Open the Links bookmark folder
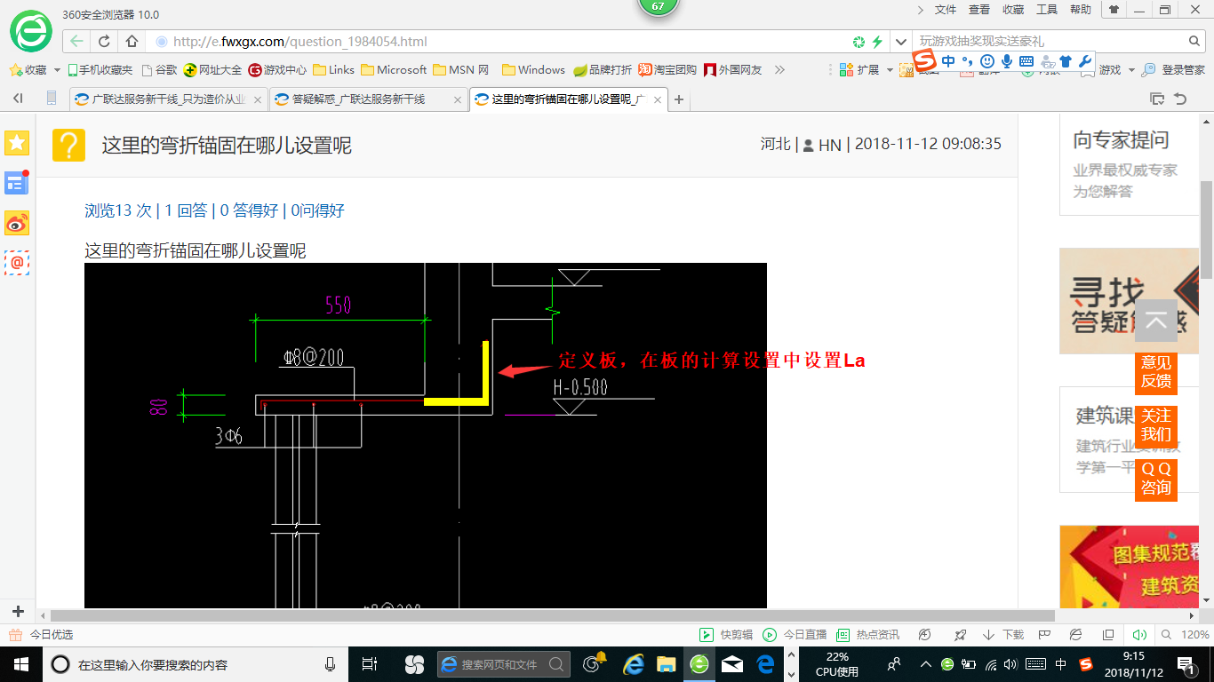Screen dimensions: 1214x682 pyautogui.click(x=333, y=69)
